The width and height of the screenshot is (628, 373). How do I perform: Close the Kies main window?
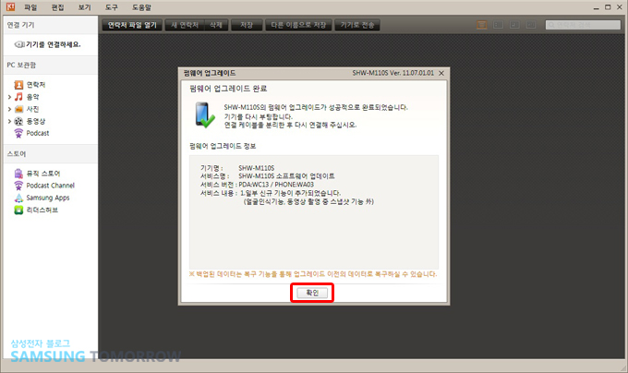(x=619, y=7)
